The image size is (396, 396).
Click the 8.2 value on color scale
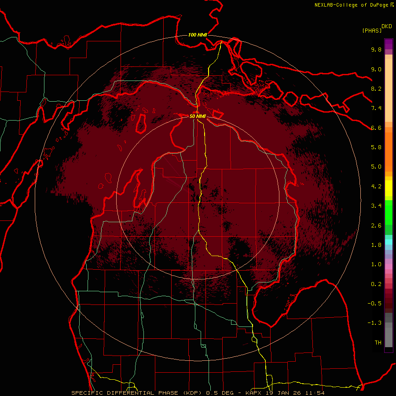376,88
